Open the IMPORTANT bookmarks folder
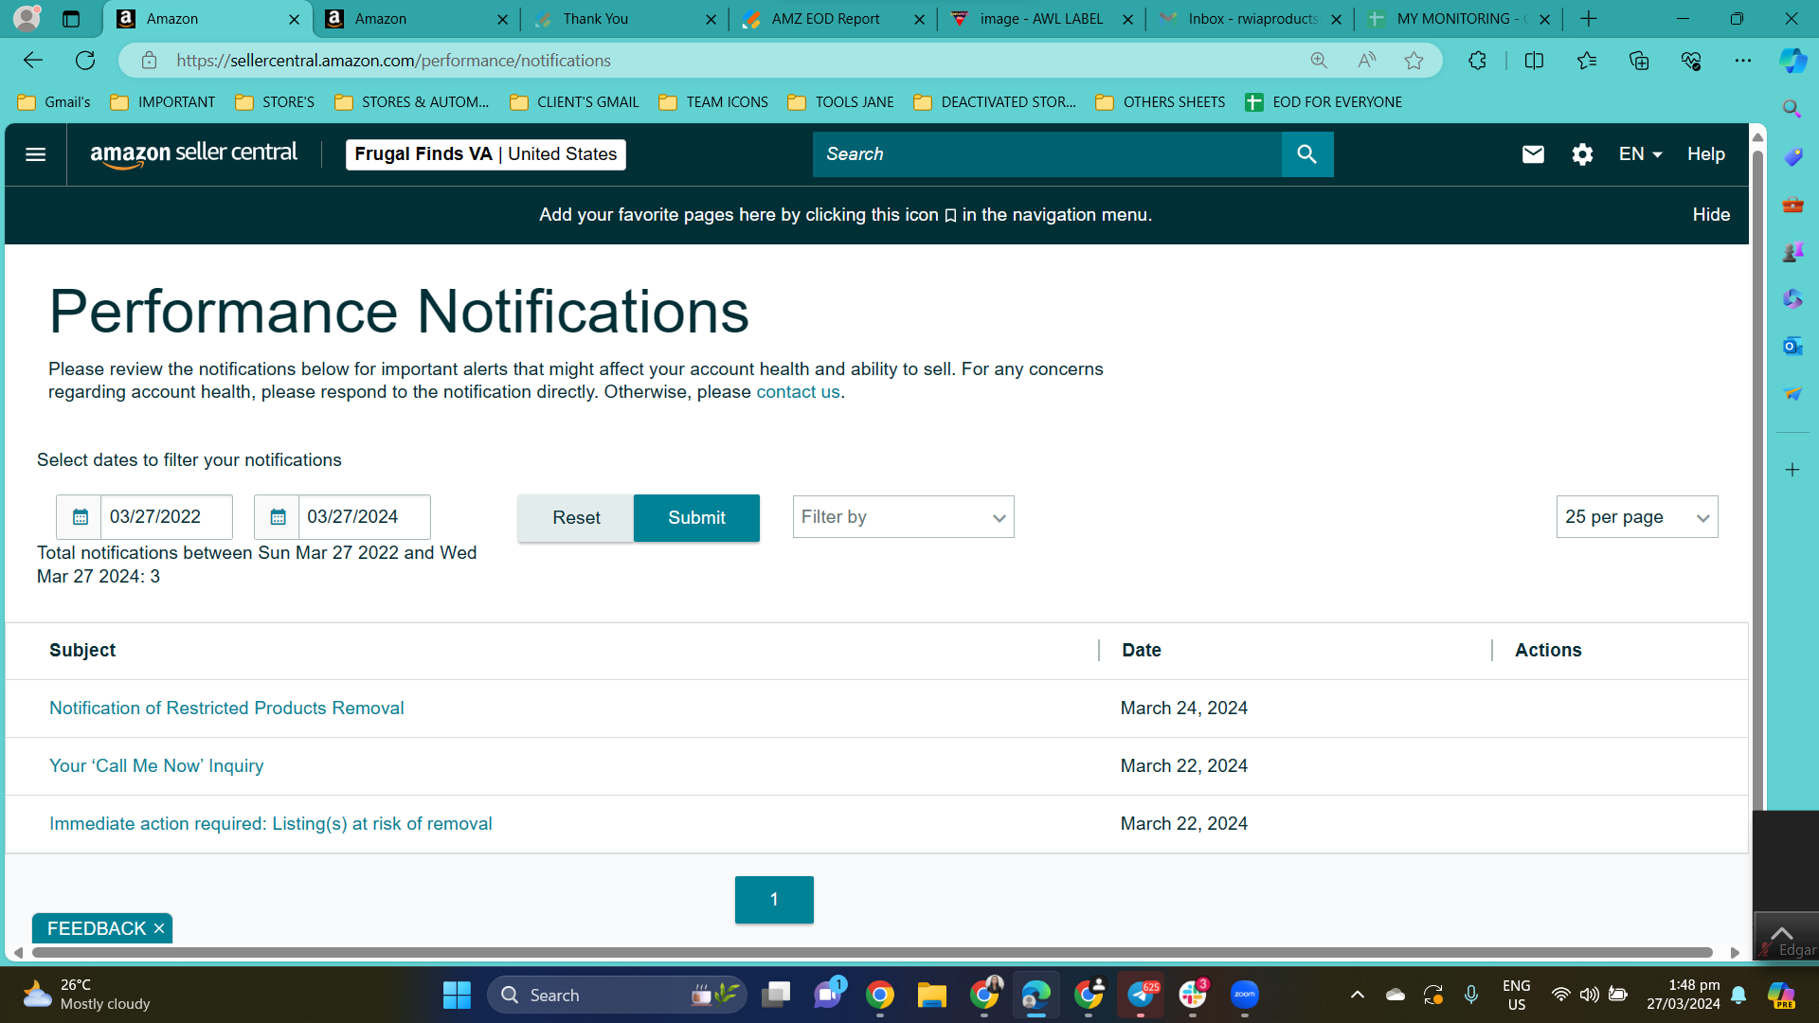The image size is (1819, 1023). tap(163, 102)
